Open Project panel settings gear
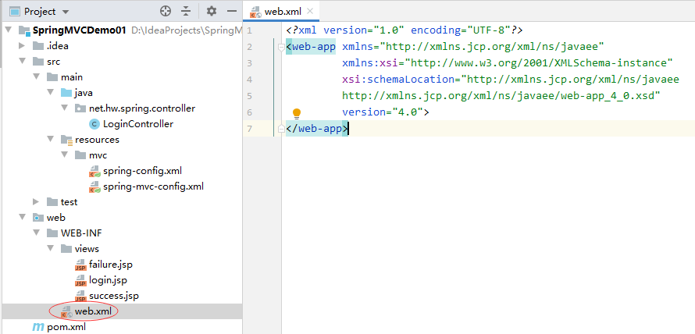The image size is (695, 334). (211, 12)
